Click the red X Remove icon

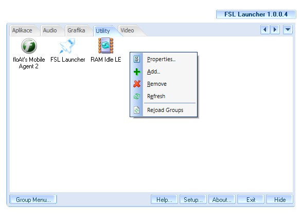pos(137,84)
